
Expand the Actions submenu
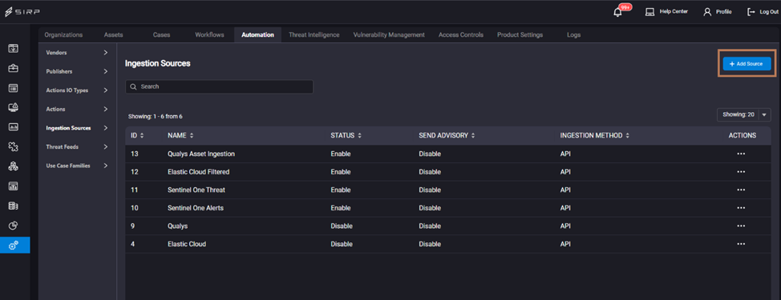point(105,109)
